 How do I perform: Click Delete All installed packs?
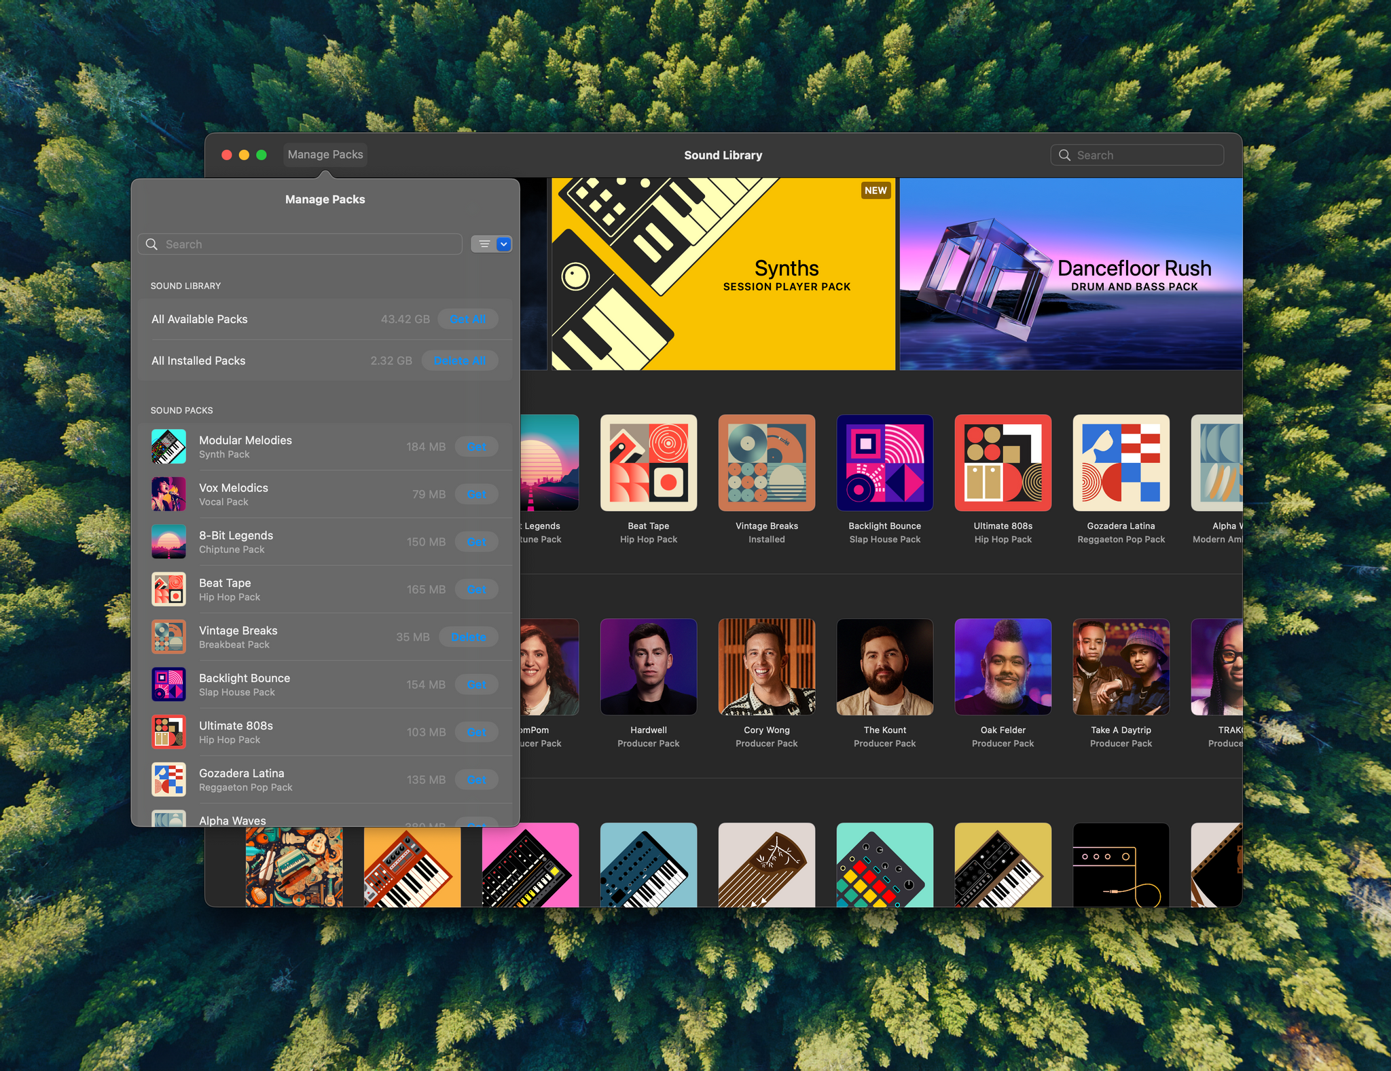click(x=460, y=360)
